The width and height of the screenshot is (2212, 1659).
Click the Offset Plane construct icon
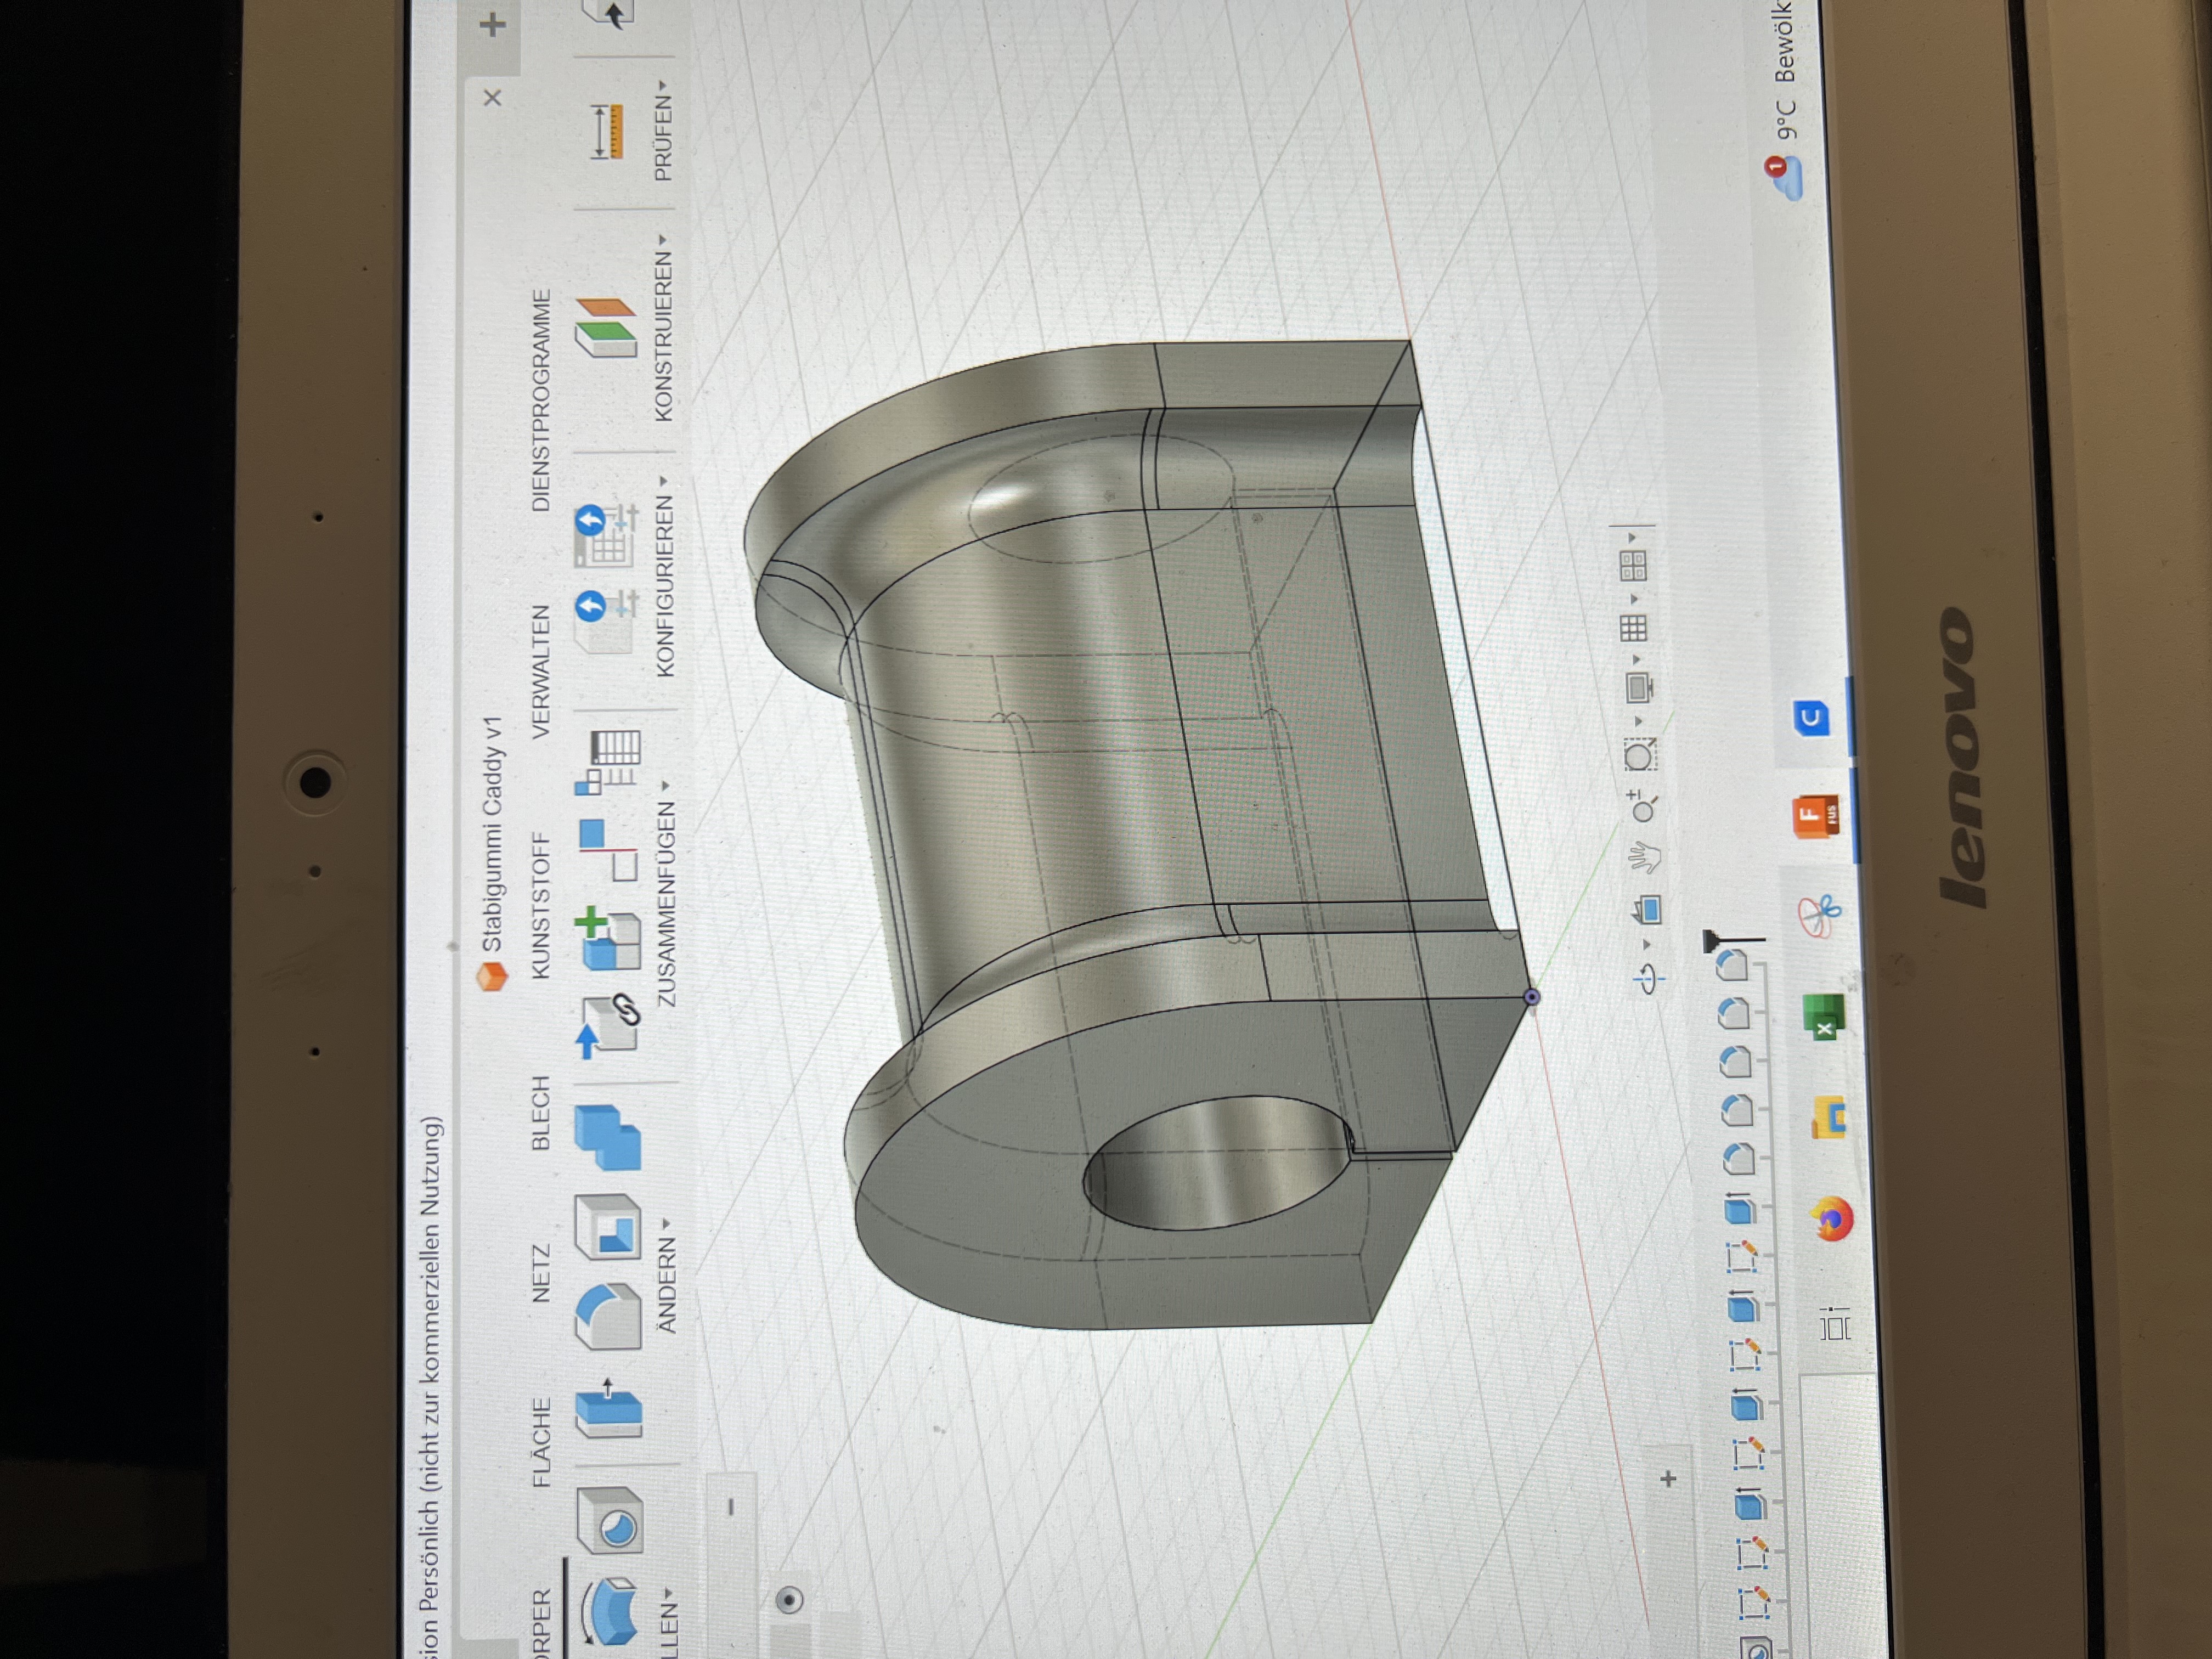606,327
